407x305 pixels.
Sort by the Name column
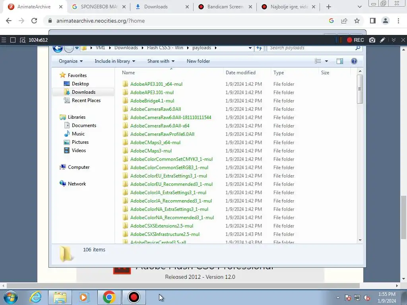pos(171,73)
